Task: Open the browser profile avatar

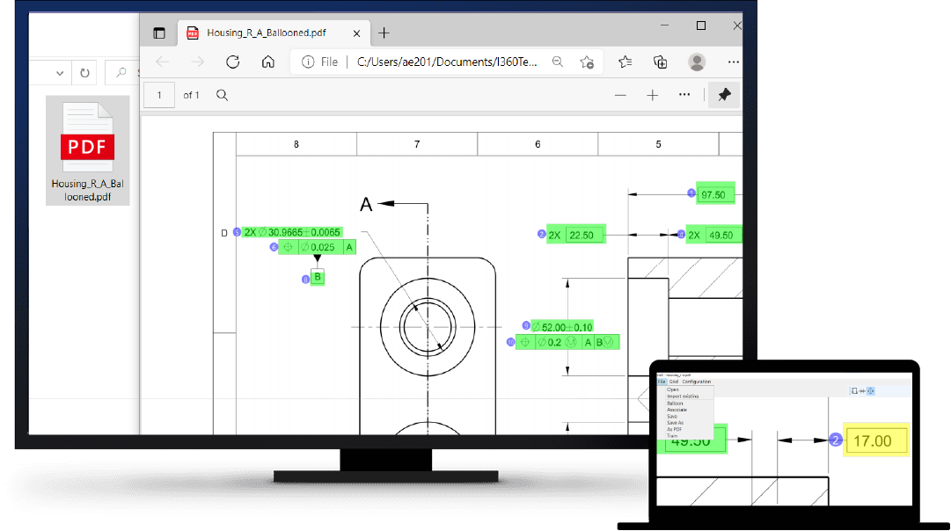Action: [x=697, y=62]
